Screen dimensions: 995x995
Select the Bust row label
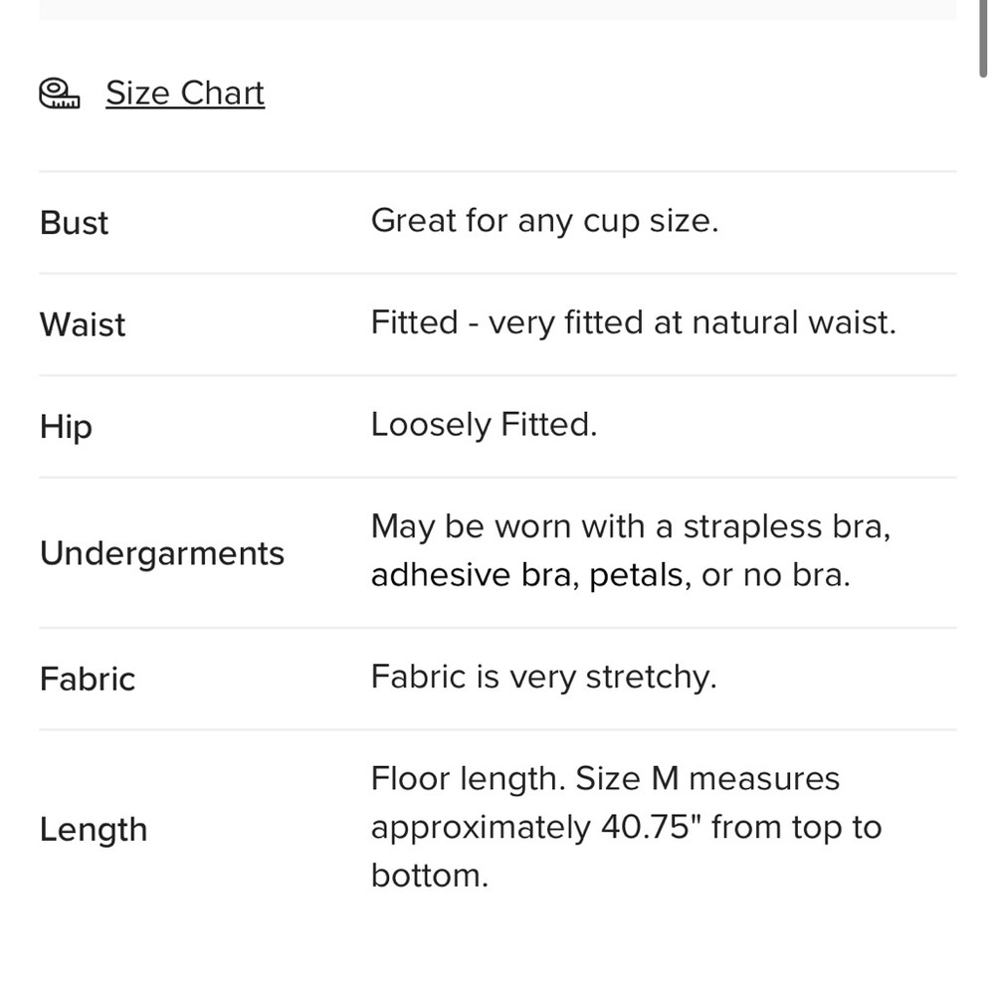tap(74, 223)
